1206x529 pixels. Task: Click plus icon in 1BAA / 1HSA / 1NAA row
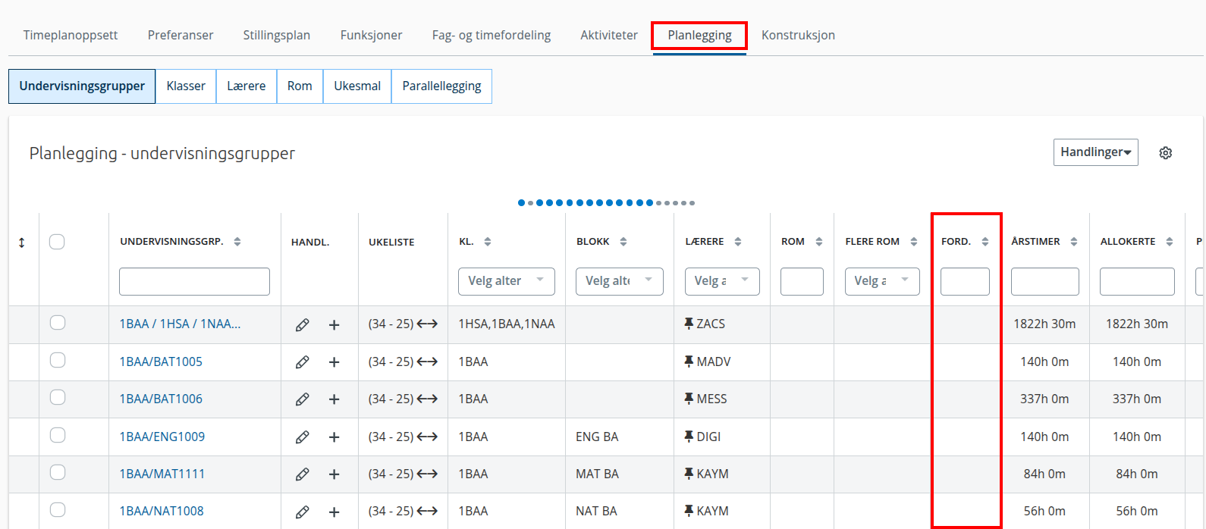(334, 325)
